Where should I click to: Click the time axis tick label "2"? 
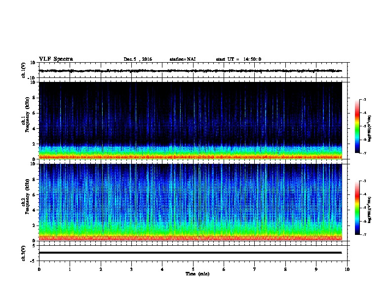(101, 269)
